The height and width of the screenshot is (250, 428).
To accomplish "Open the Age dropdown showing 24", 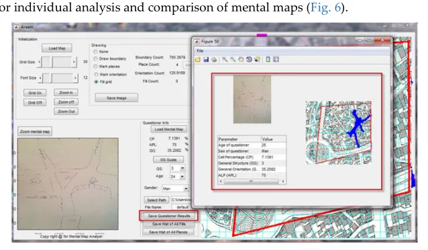I will point(178,177).
